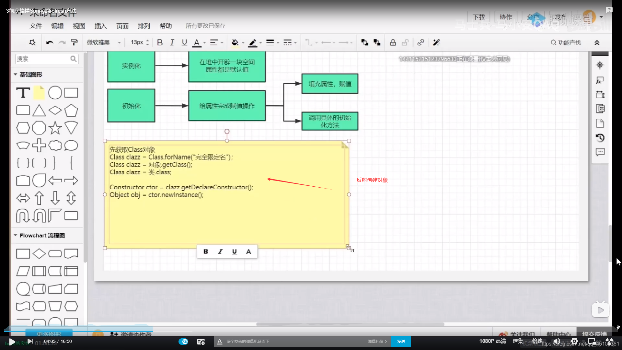Click the next episode button

pyautogui.click(x=30, y=341)
